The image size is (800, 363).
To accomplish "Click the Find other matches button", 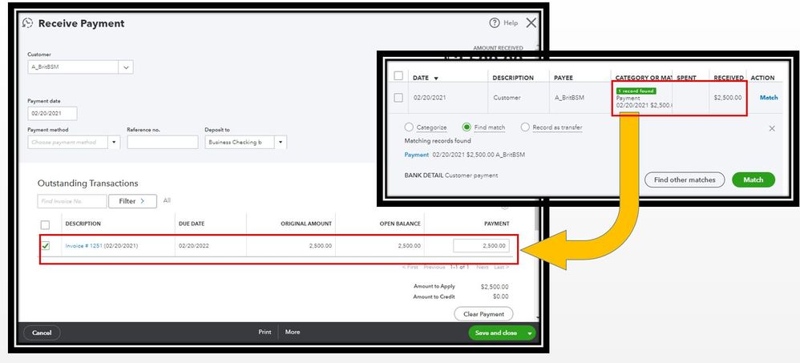I will click(685, 179).
